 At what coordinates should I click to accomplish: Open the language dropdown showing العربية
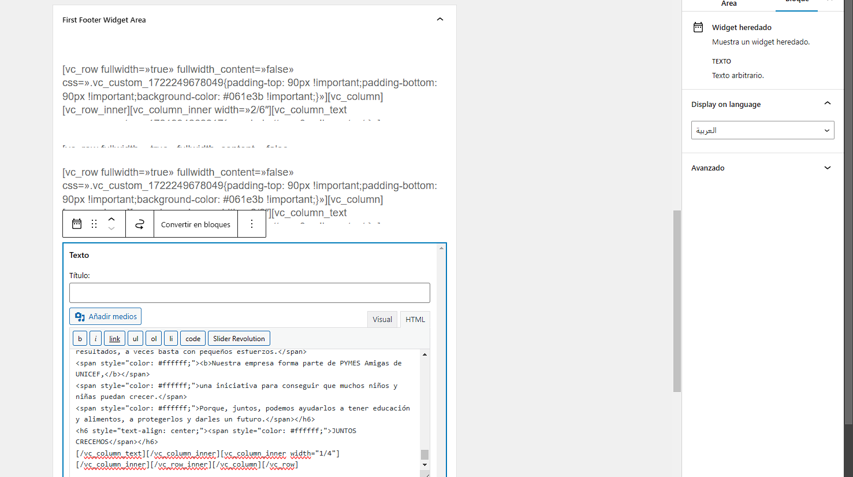[x=762, y=130]
